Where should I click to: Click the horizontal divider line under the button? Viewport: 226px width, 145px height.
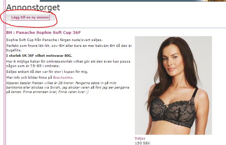(x=116, y=27)
